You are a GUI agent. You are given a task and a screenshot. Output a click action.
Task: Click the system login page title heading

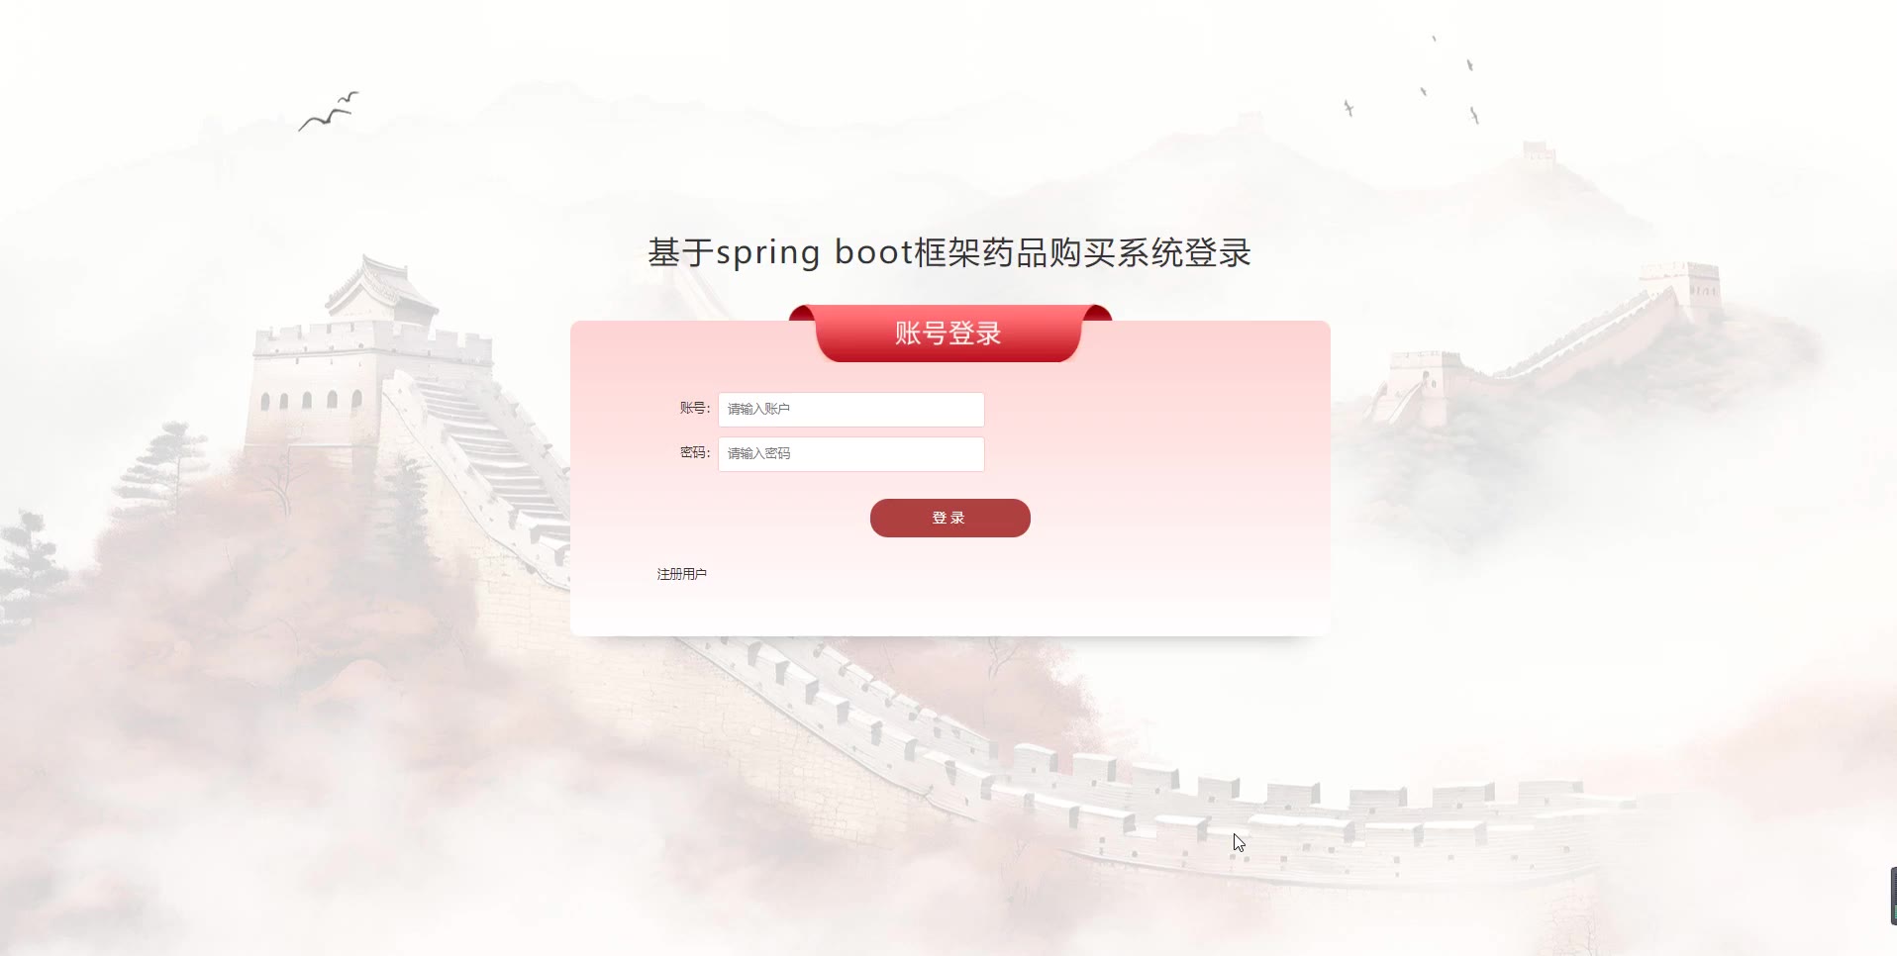[949, 252]
